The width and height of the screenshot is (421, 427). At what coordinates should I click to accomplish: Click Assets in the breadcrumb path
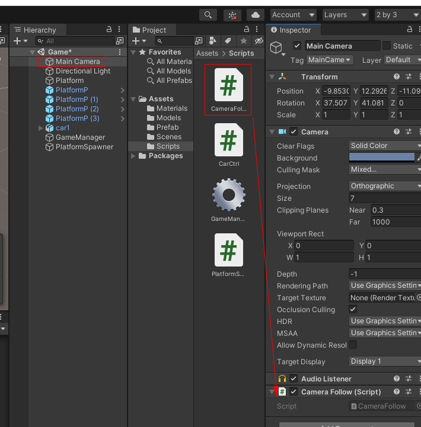207,53
